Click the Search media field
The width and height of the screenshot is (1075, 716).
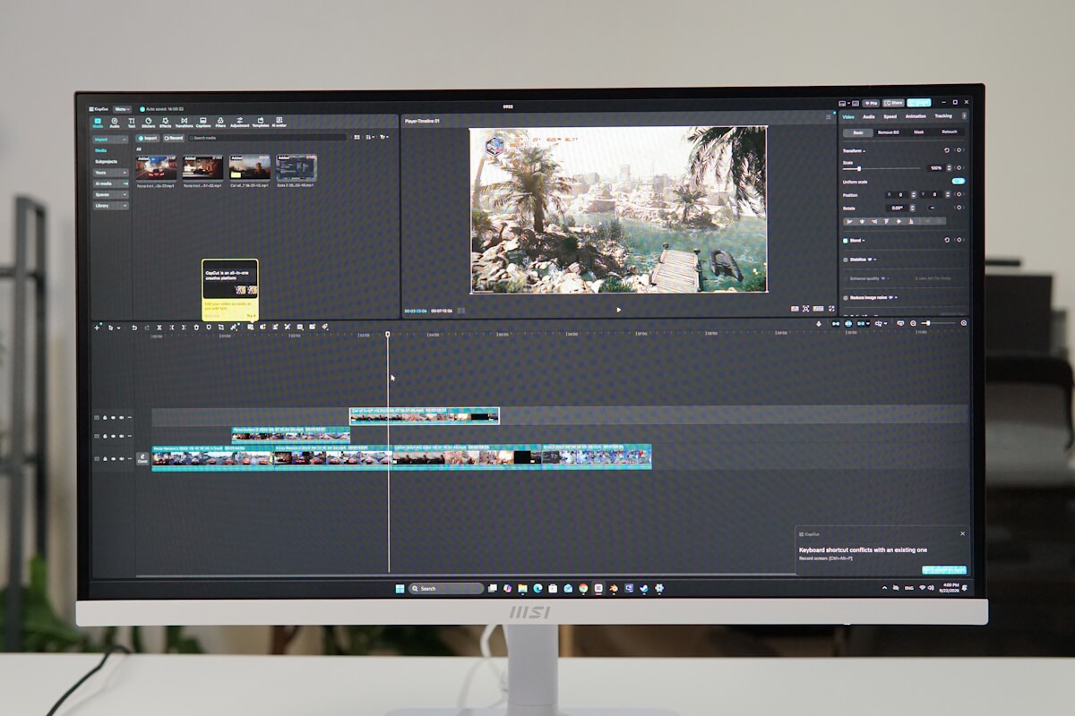(267, 138)
